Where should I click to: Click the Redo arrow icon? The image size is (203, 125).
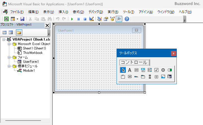click(x=64, y=19)
